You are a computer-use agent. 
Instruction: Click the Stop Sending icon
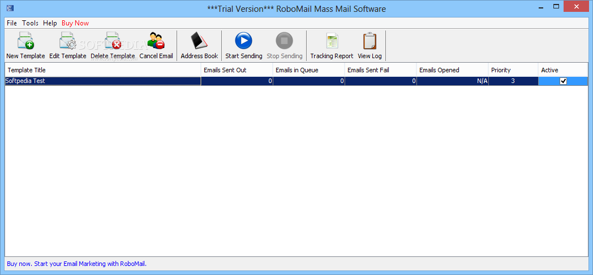point(285,41)
